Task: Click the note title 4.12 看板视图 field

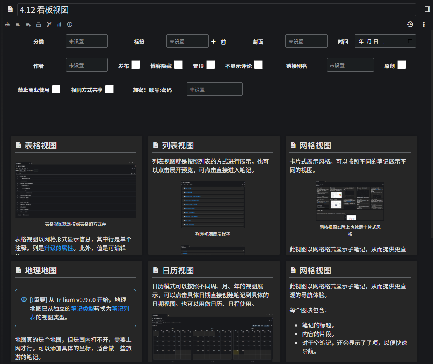Action: pyautogui.click(x=216, y=10)
